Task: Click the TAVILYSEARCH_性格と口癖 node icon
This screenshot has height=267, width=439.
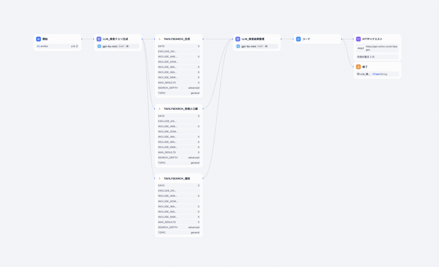Action: tap(160, 109)
